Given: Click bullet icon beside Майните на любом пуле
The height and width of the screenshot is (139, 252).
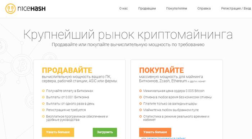Looking at the screenshot, I should 140,110.
